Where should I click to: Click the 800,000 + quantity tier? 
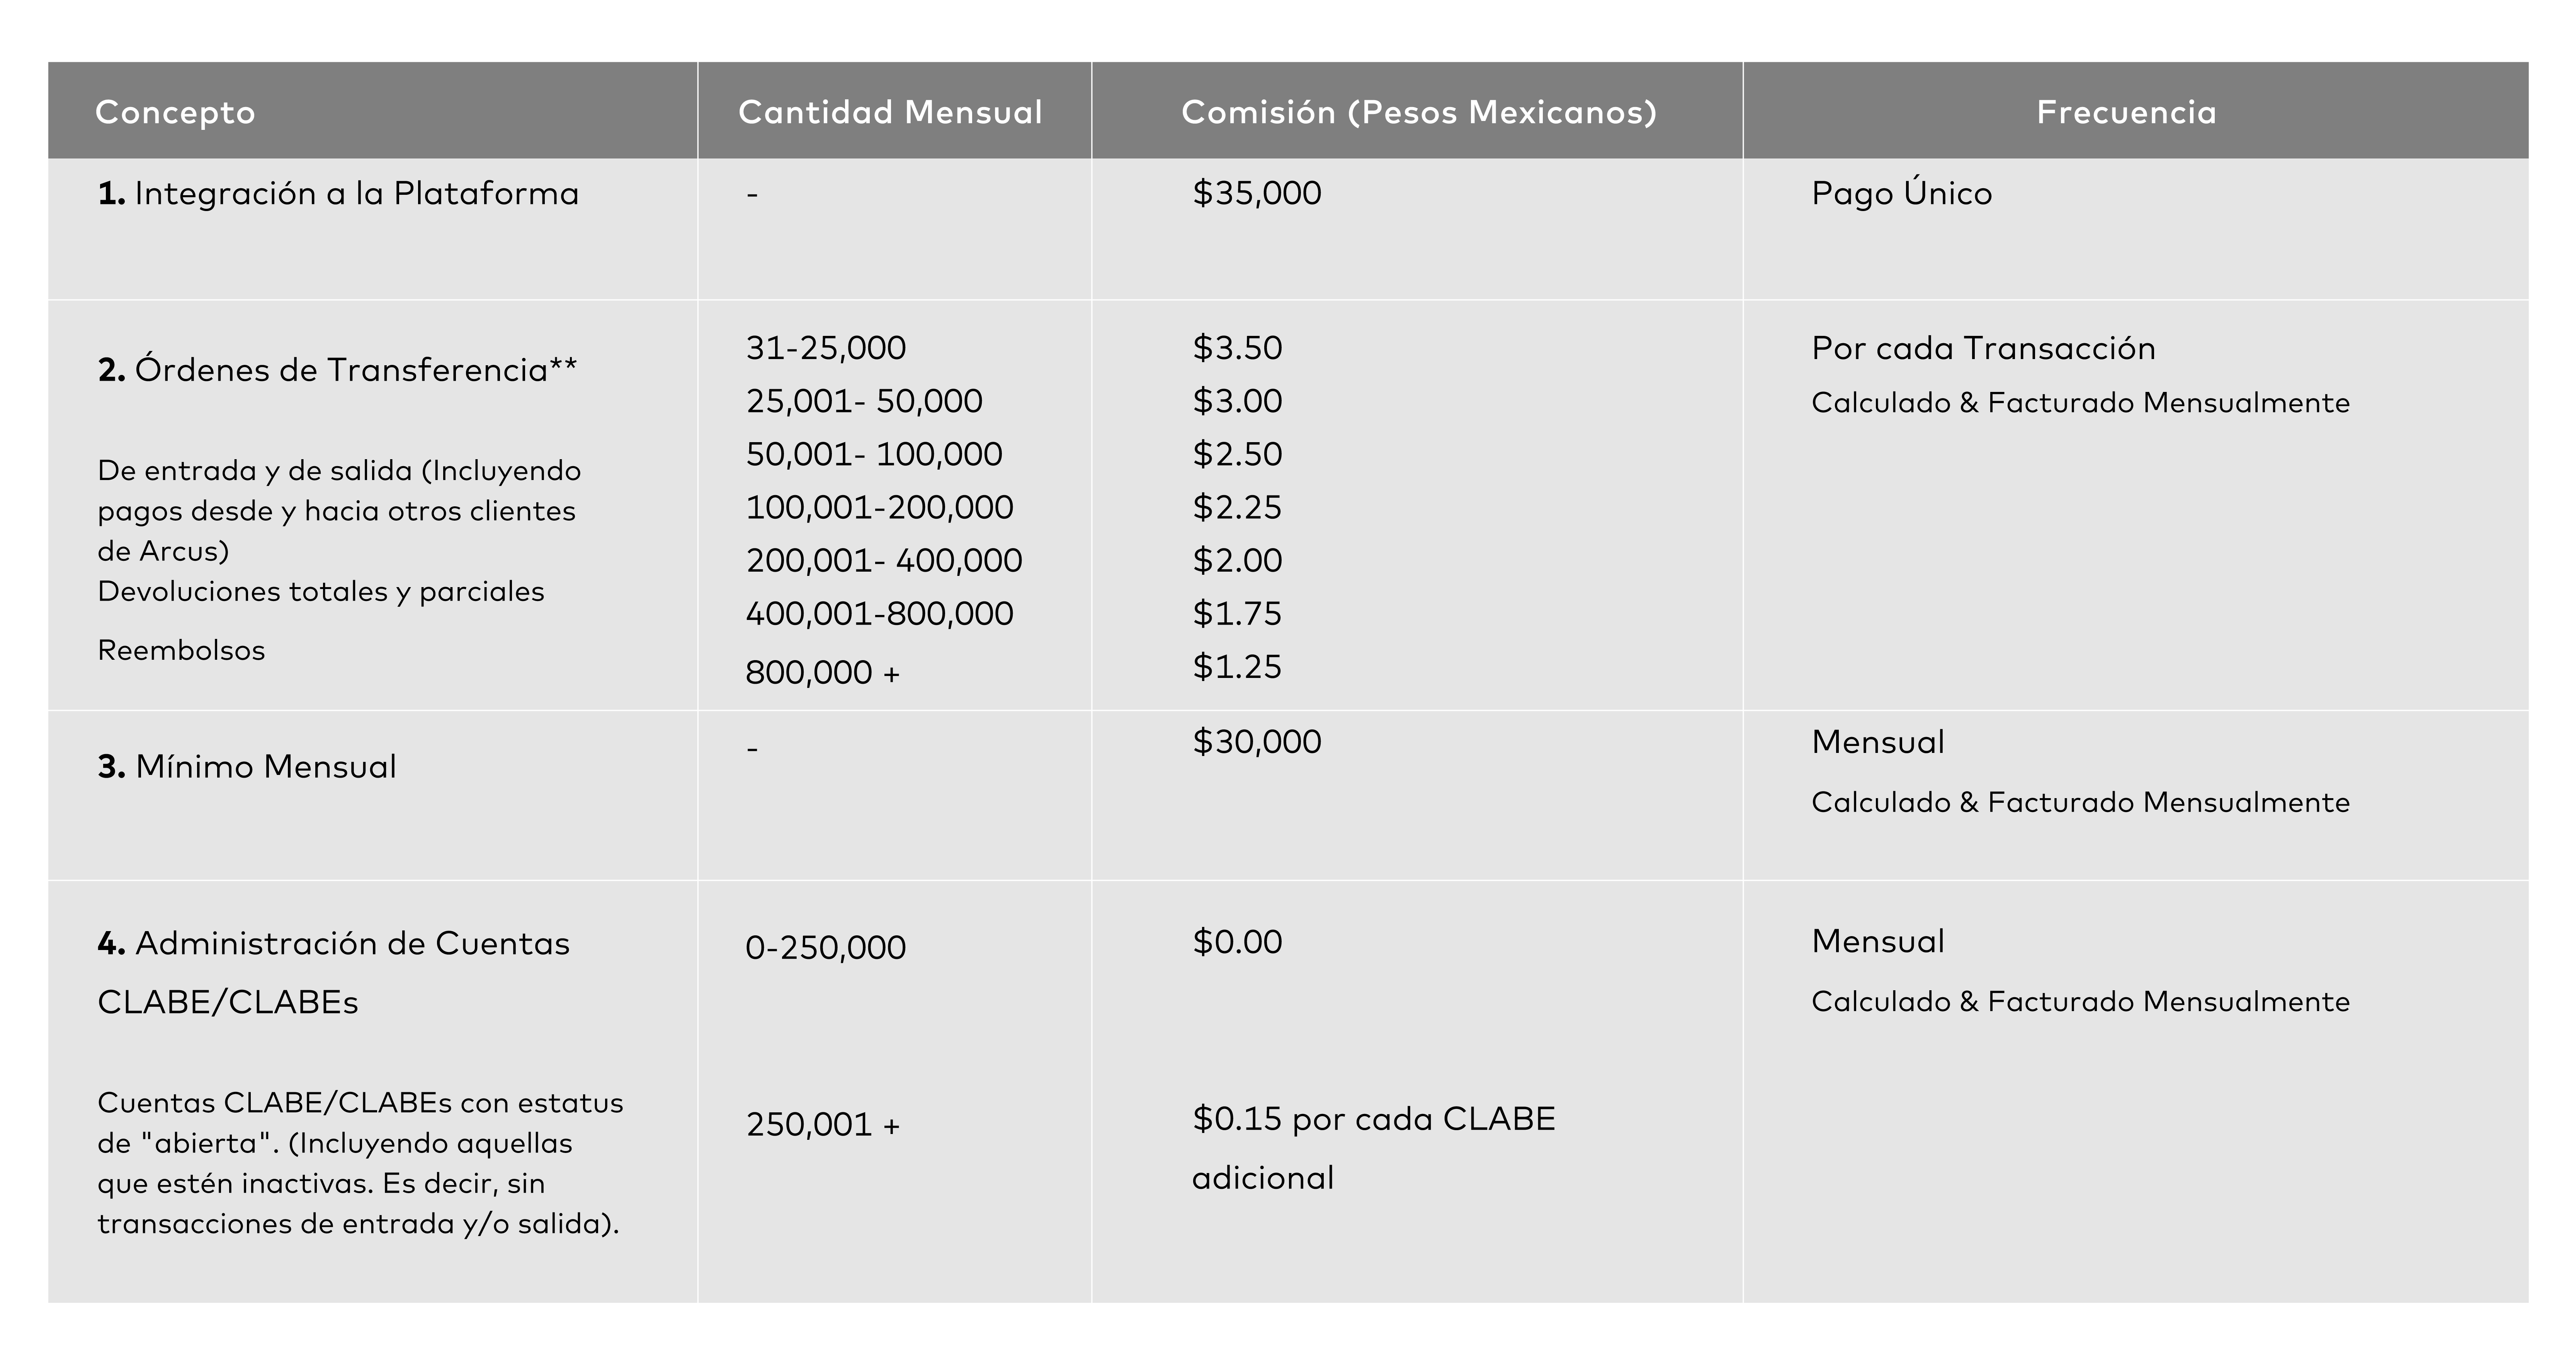point(822,672)
